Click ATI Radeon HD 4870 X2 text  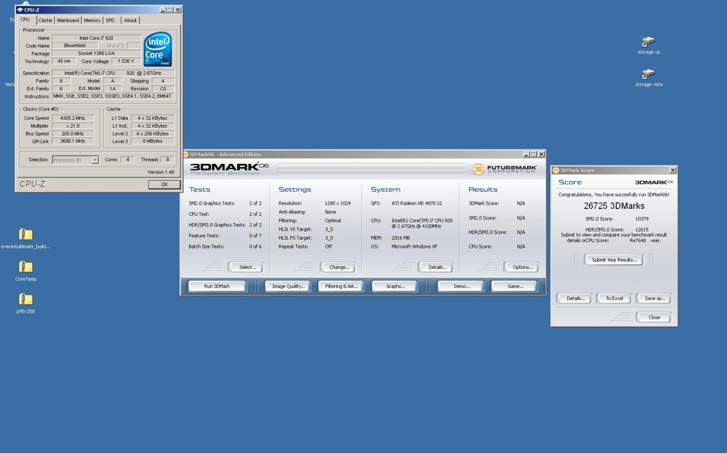click(417, 203)
